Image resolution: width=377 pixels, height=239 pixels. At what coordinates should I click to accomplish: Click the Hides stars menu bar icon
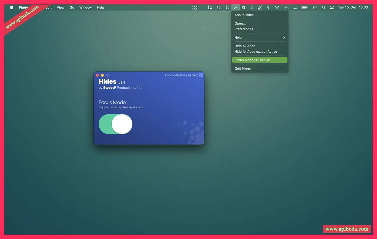point(235,7)
